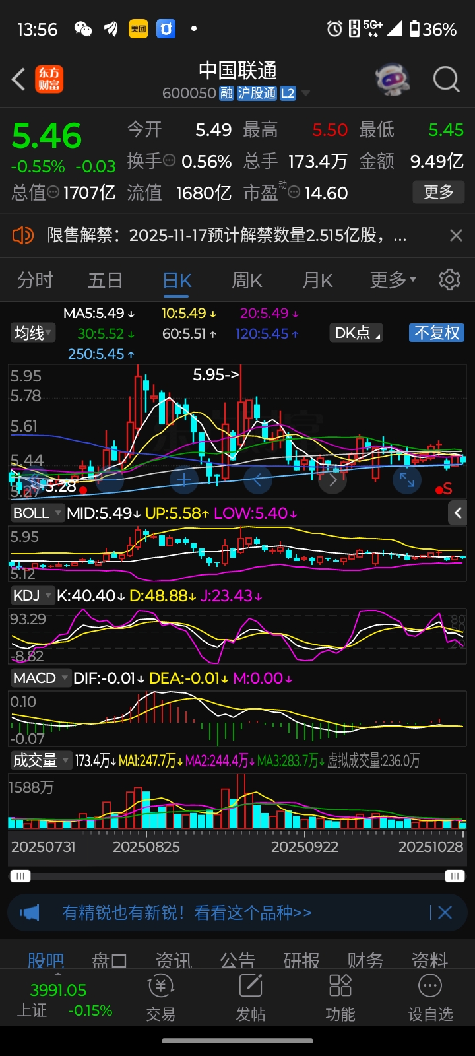475x1056 pixels.
Task: Tap the info icon beside 市盈
Action: coord(294,192)
